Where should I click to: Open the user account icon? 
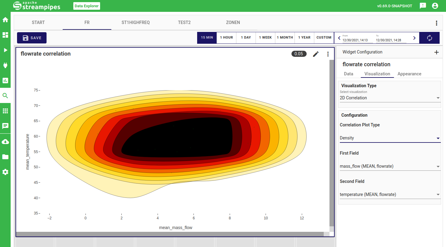(x=435, y=6)
